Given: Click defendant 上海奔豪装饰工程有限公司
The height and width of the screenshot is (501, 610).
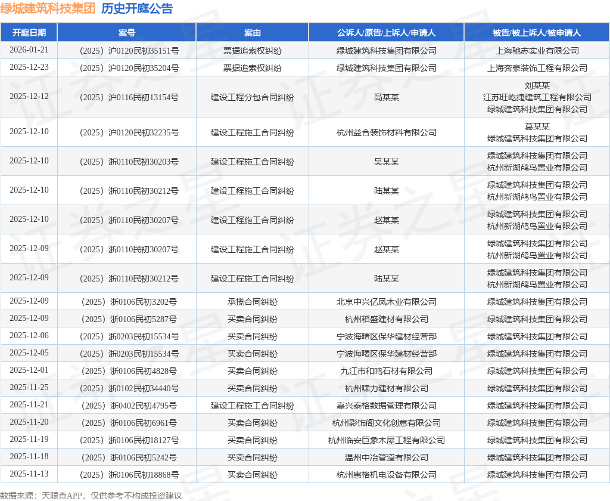Looking at the screenshot, I should (537, 68).
